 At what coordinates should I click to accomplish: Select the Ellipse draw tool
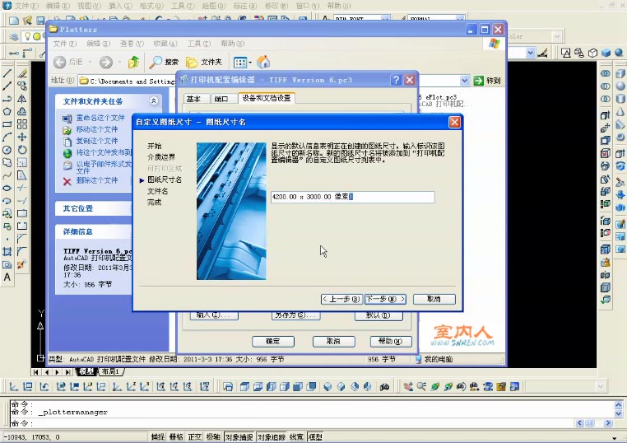[7, 188]
